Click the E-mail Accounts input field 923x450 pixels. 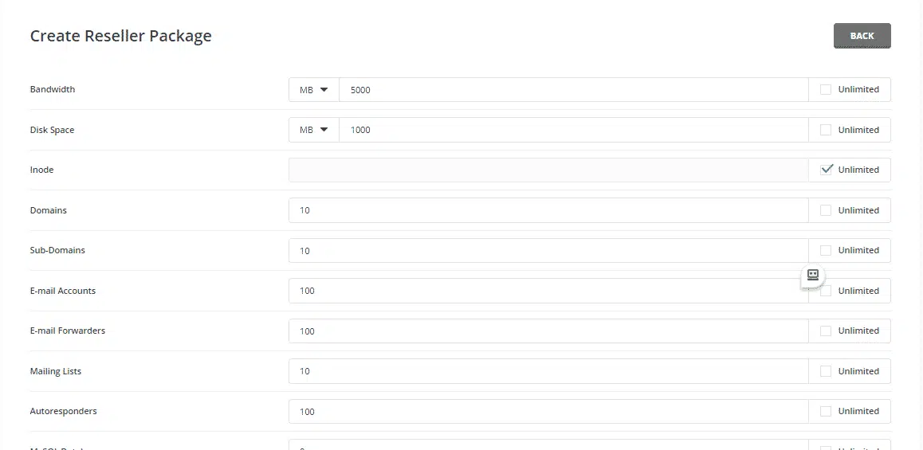coord(548,291)
